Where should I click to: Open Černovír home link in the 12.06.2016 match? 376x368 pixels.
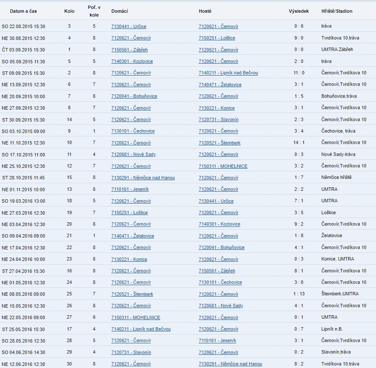pos(131,364)
